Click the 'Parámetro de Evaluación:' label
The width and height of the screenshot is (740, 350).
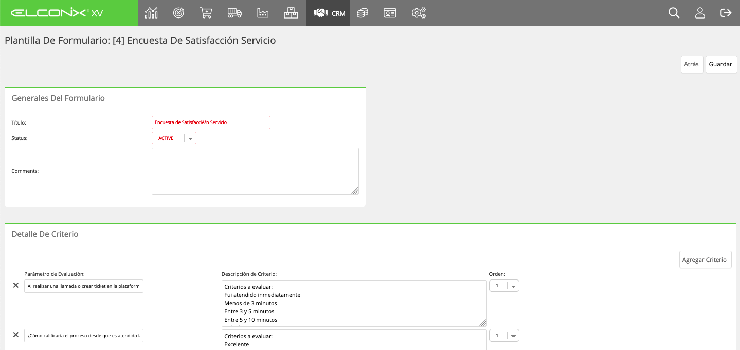click(55, 274)
